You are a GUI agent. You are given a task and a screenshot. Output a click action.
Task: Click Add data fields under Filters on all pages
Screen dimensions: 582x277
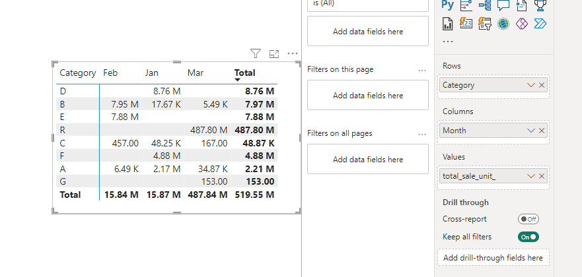368,160
